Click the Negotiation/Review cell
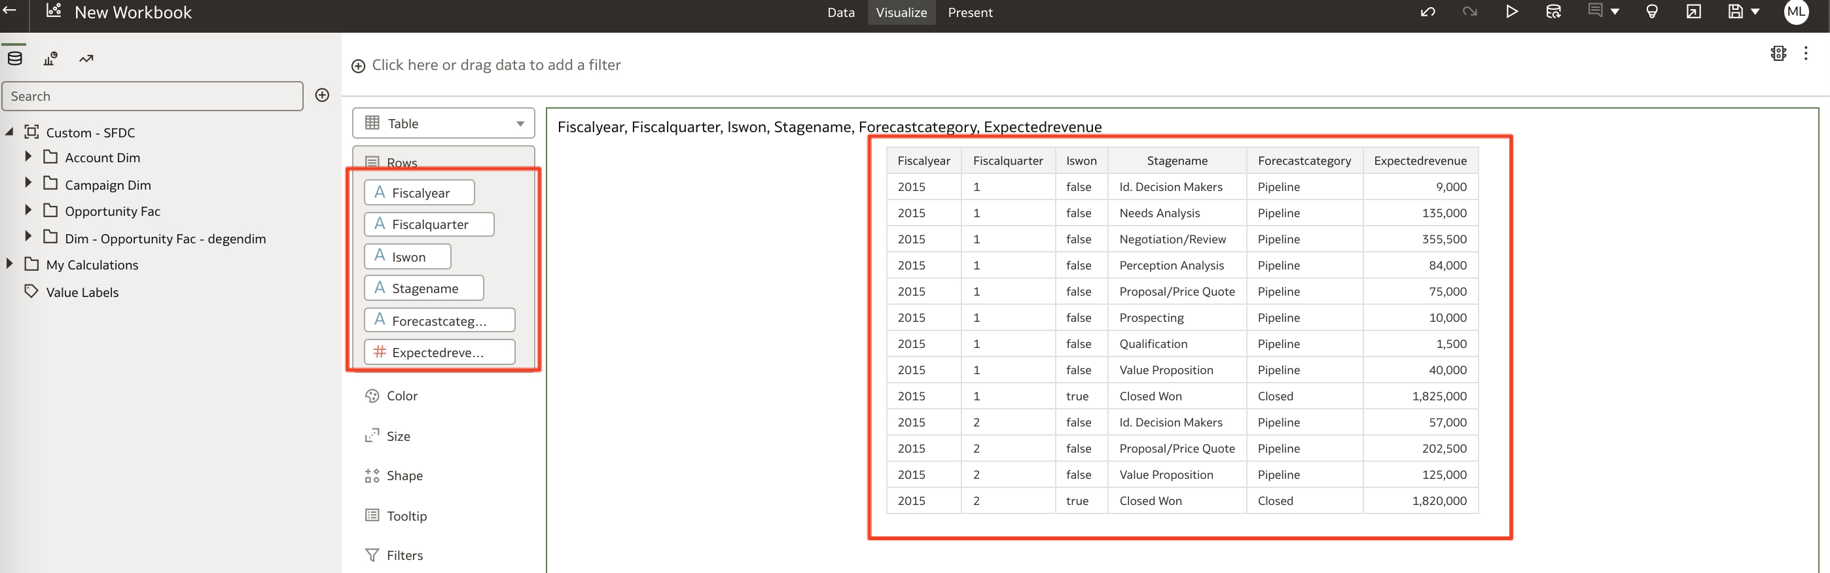Viewport: 1830px width, 573px height. pyautogui.click(x=1177, y=239)
